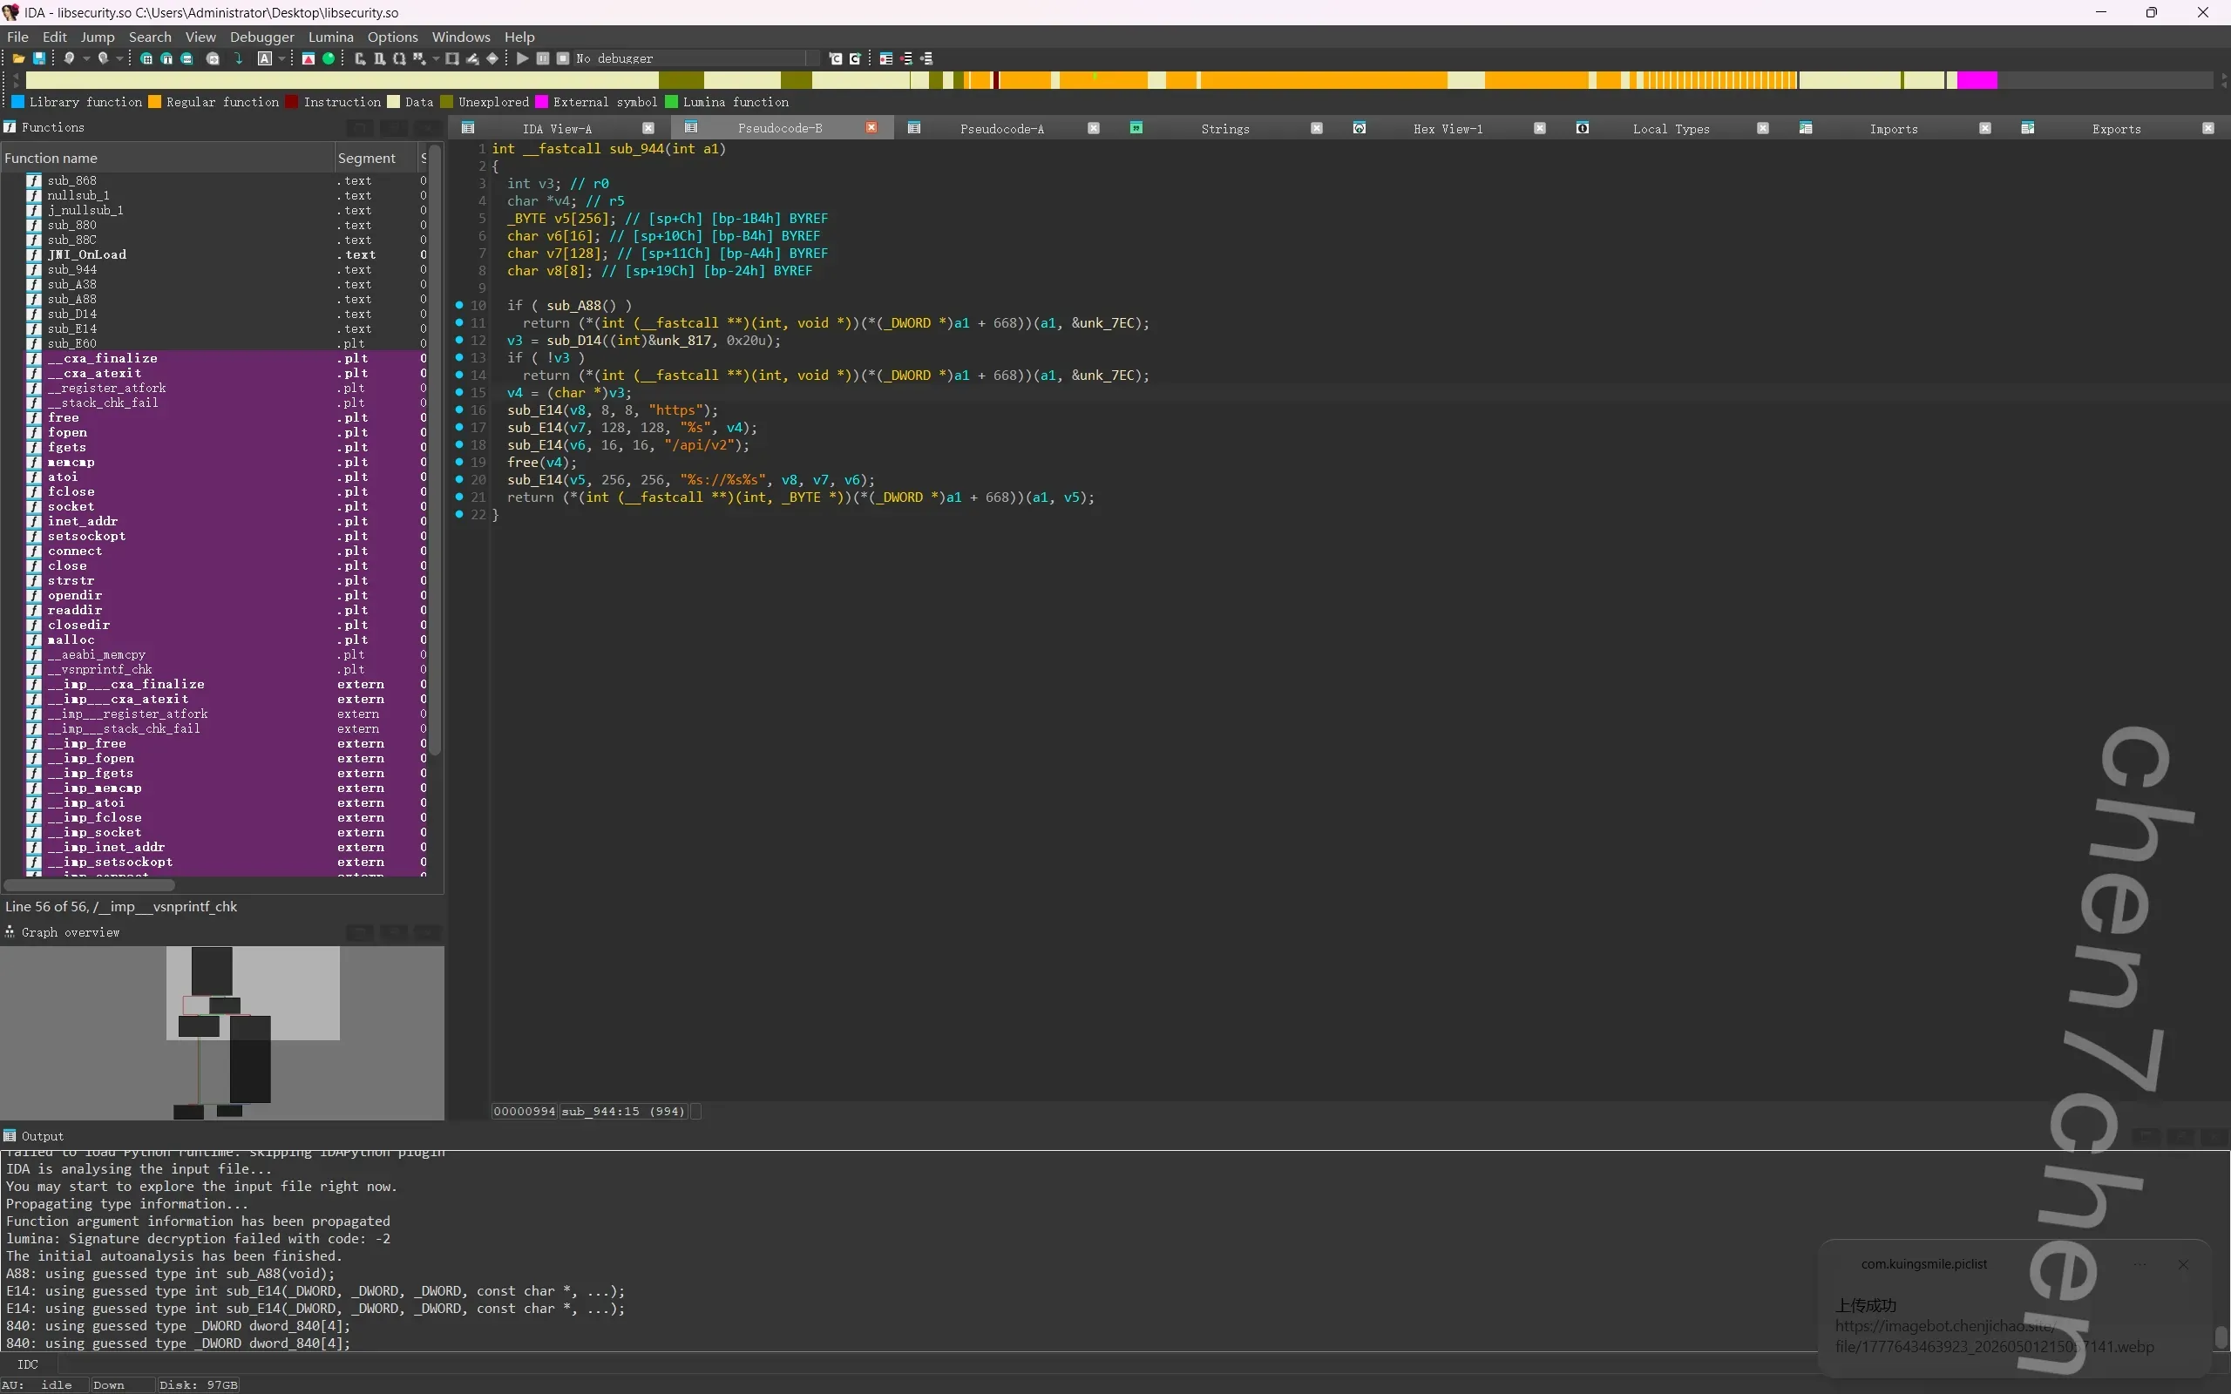Close the Strings tab
Viewport: 2231px width, 1394px height.
pos(1317,128)
